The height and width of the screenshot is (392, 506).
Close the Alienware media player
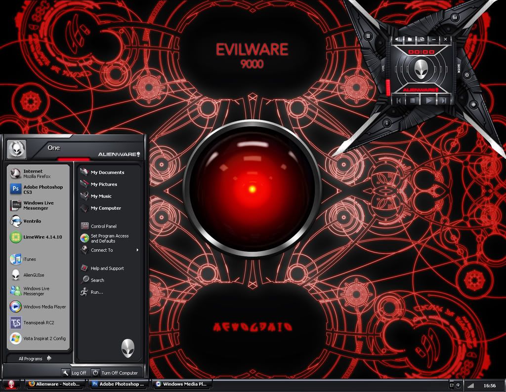[445, 39]
